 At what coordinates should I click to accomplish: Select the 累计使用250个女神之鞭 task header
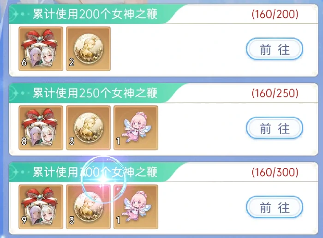click(x=95, y=93)
